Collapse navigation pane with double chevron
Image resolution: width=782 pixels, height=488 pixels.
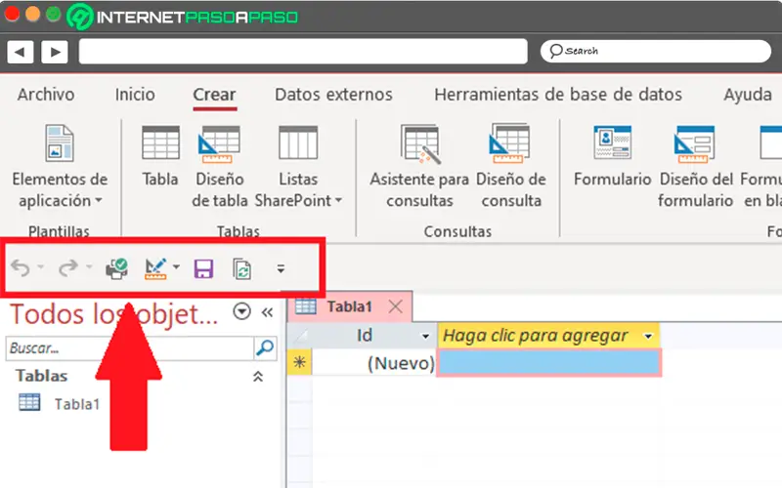(267, 312)
